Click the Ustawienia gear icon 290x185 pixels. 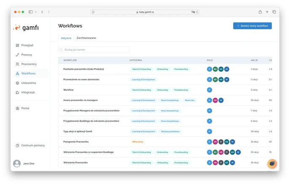(17, 83)
